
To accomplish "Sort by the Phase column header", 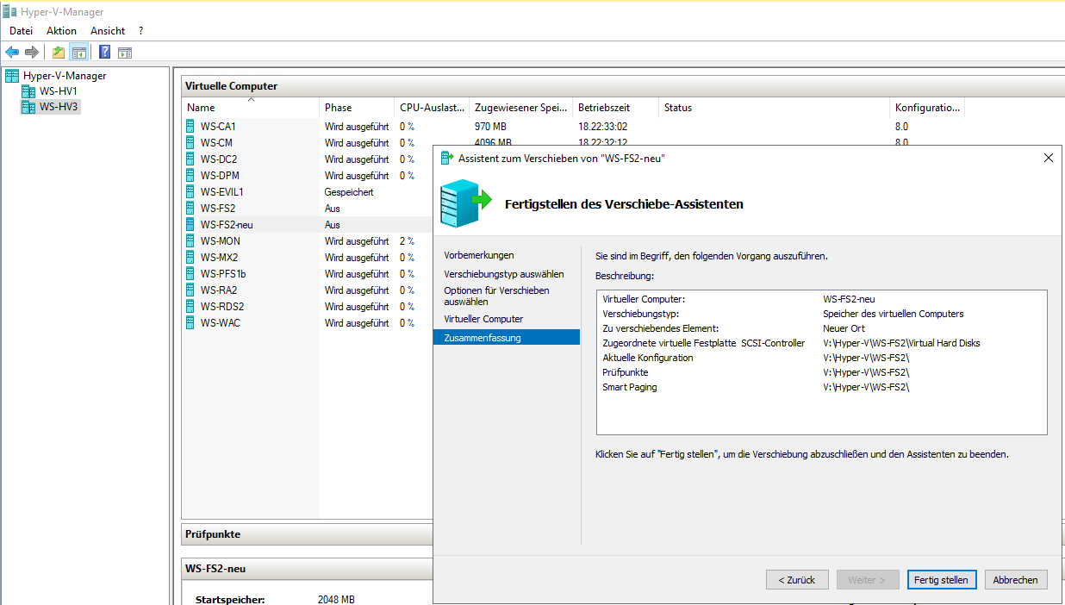I will (357, 108).
